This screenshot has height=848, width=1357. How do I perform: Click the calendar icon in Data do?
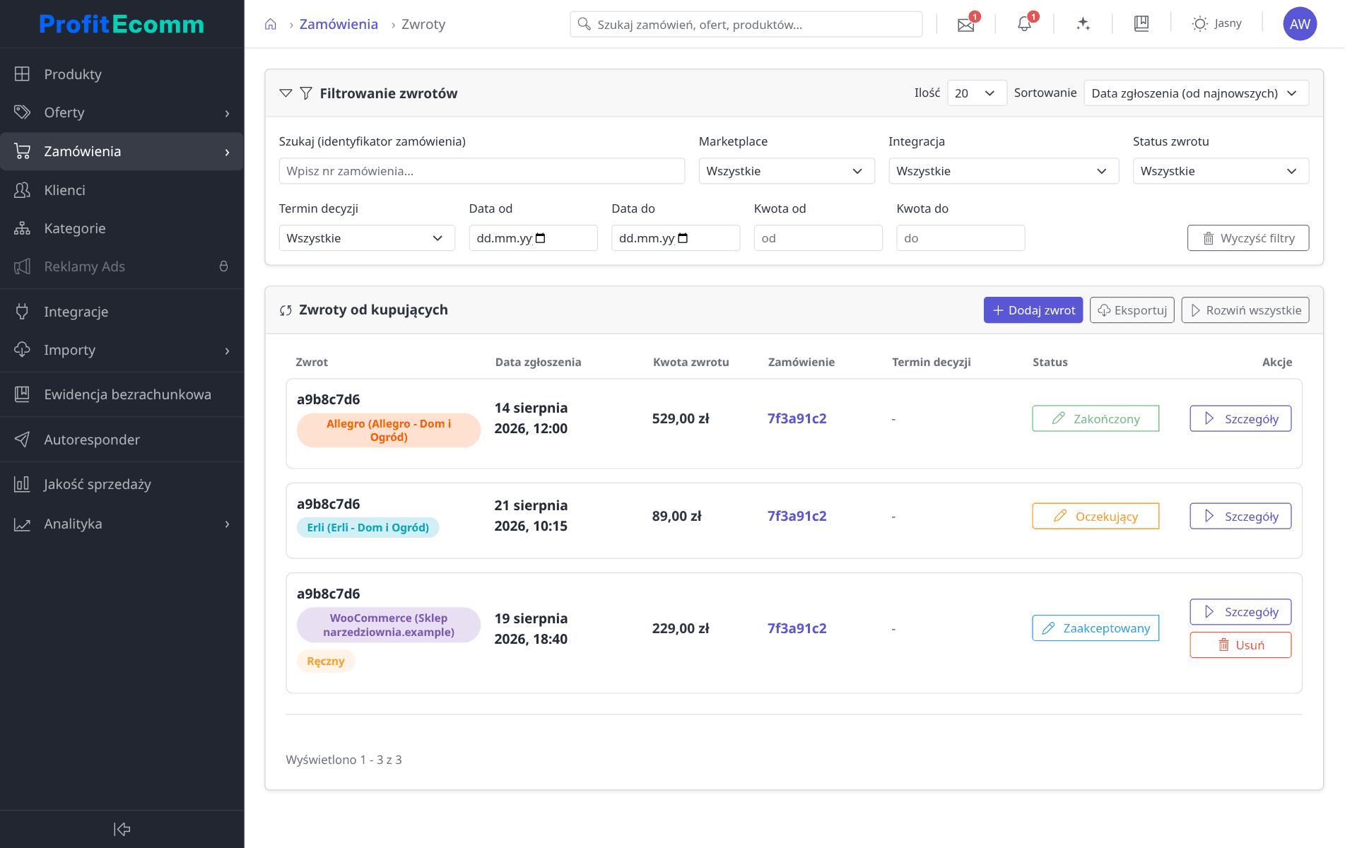pos(683,238)
